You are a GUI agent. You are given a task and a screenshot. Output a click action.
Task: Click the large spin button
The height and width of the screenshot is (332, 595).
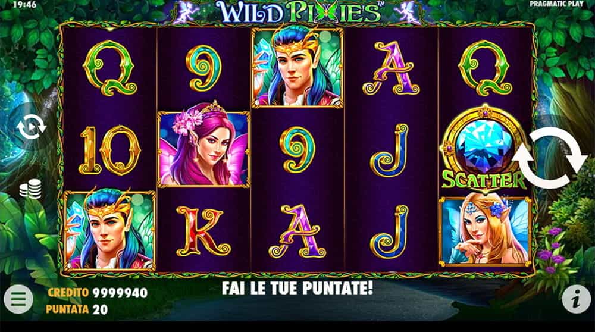point(550,158)
